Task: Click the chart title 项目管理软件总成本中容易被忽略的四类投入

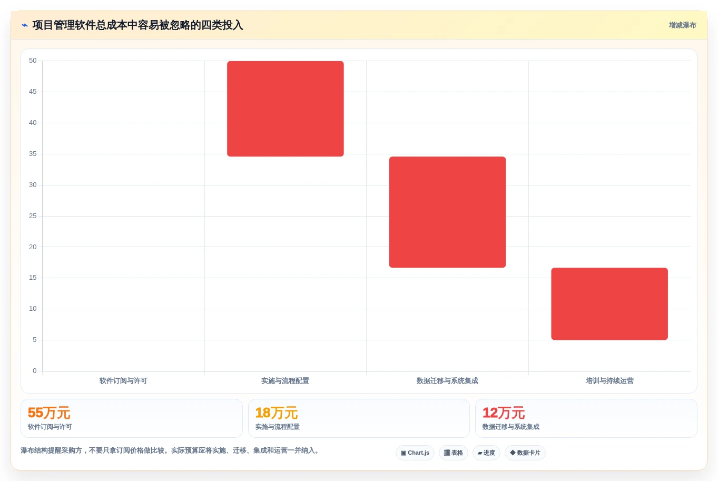Action: (137, 25)
